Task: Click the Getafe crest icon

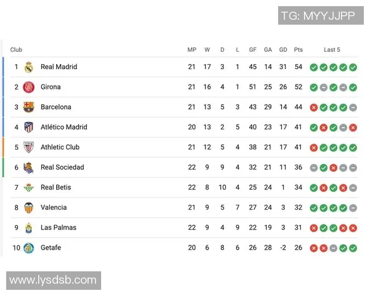Action: [28, 248]
